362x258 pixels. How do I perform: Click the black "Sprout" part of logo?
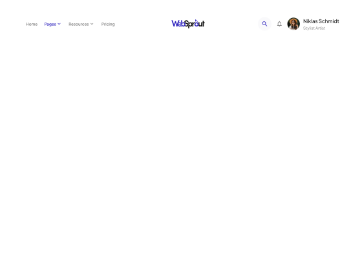(195, 24)
